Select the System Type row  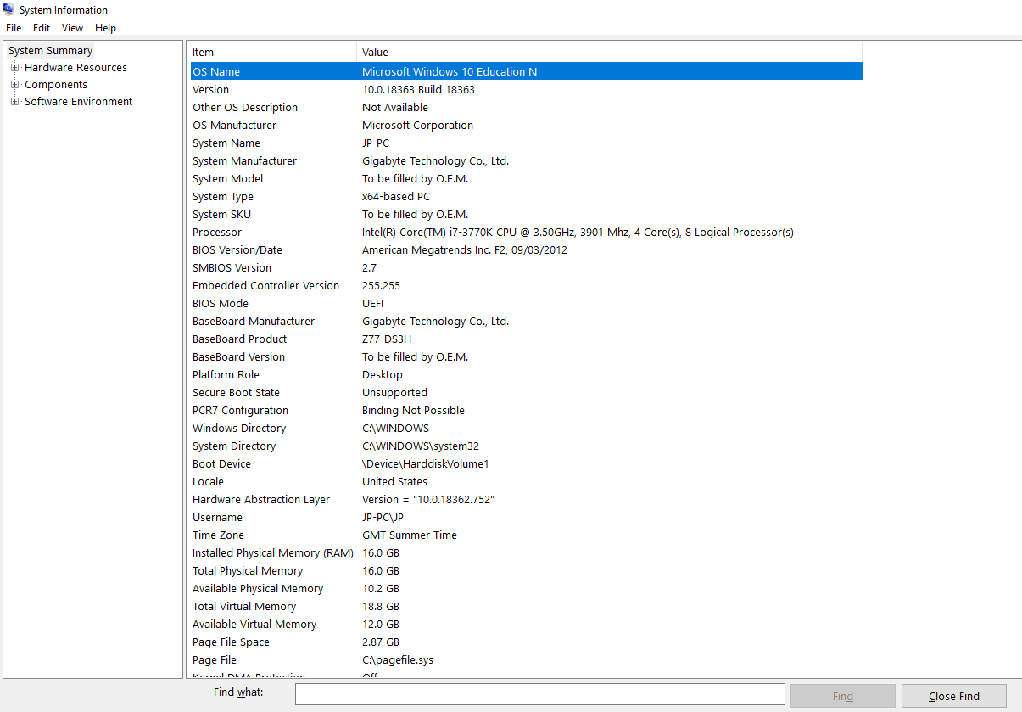point(526,197)
